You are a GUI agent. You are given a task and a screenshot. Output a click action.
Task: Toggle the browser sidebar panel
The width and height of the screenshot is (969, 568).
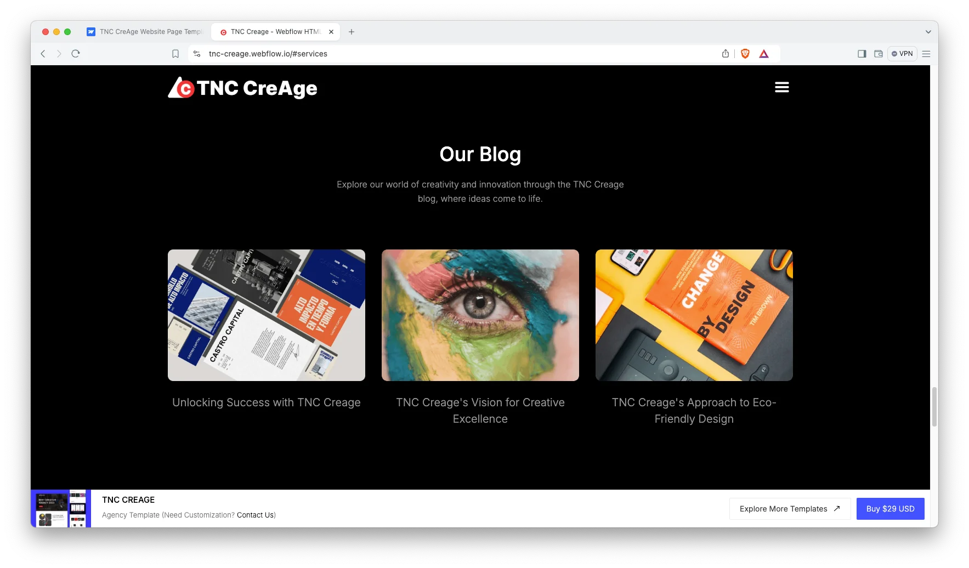click(862, 54)
